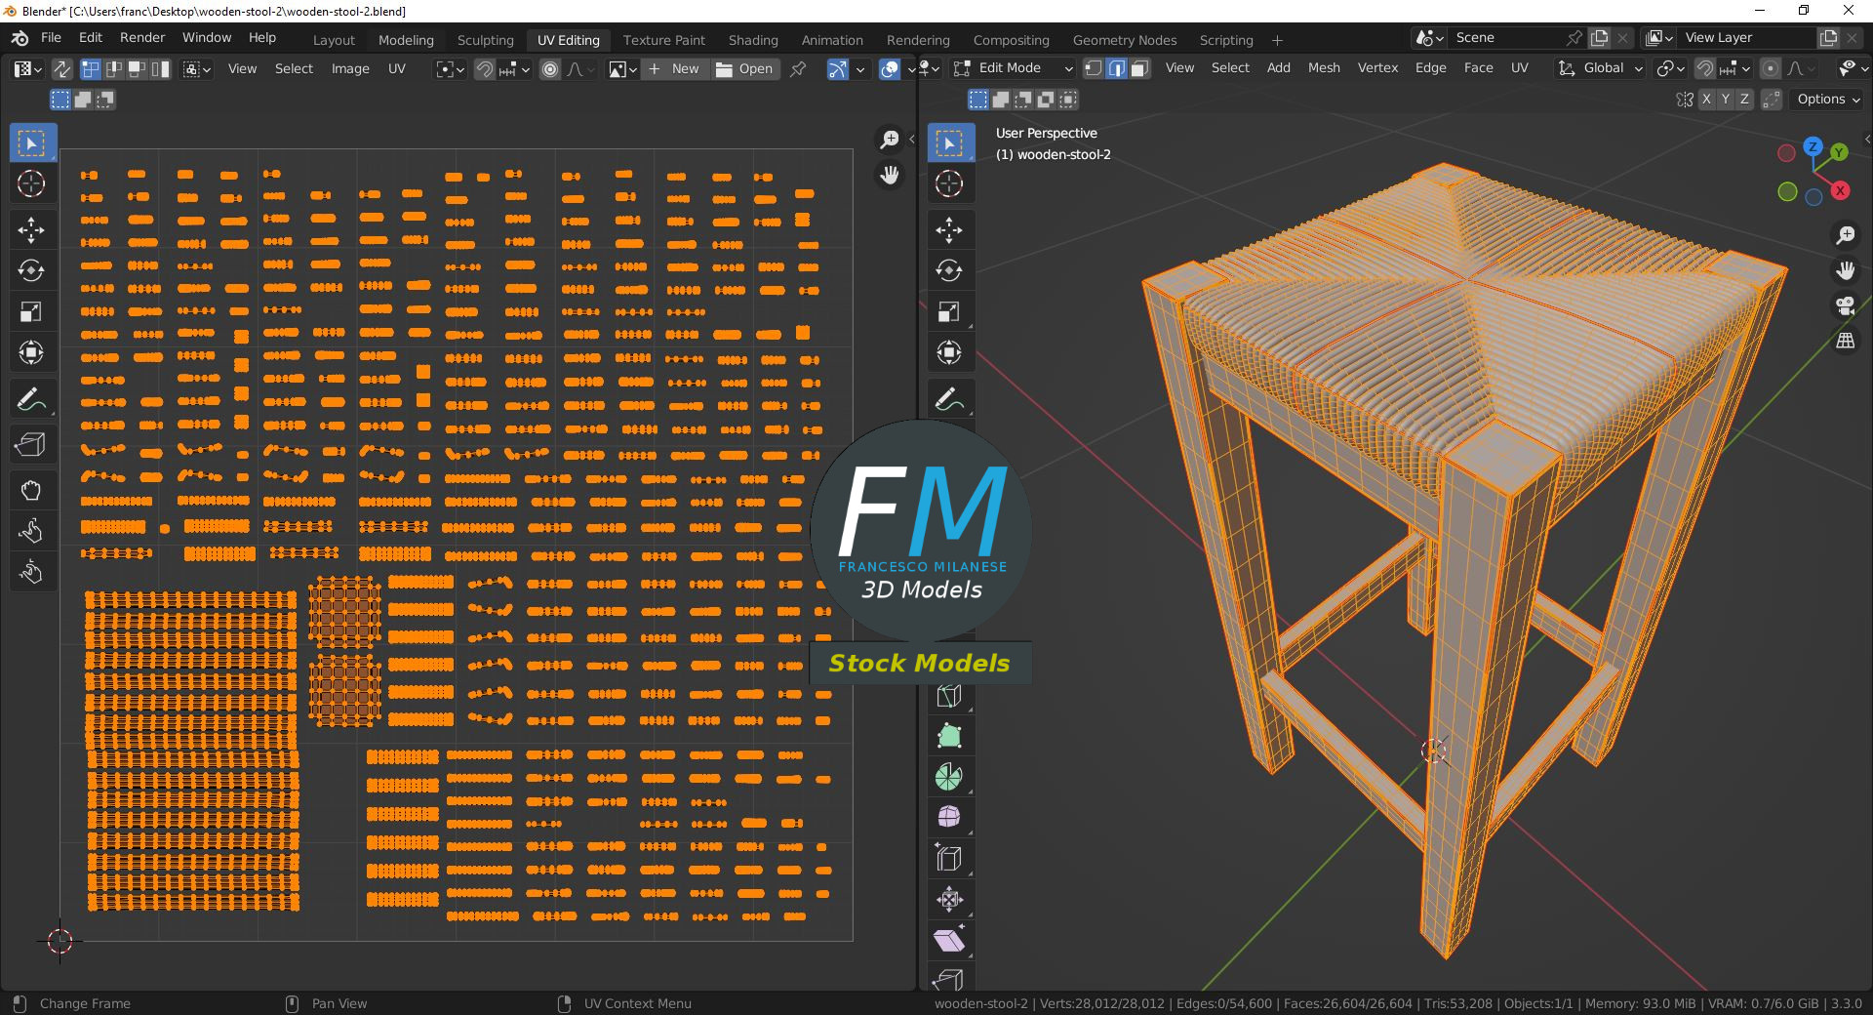Open the Mesh menu in 3D viewport
This screenshot has height=1015, width=1873.
1324,68
